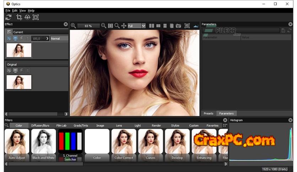The height and width of the screenshot is (172, 297).
Task: Click the camera snapshot icon in viewer toolbar
Action: (178, 26)
